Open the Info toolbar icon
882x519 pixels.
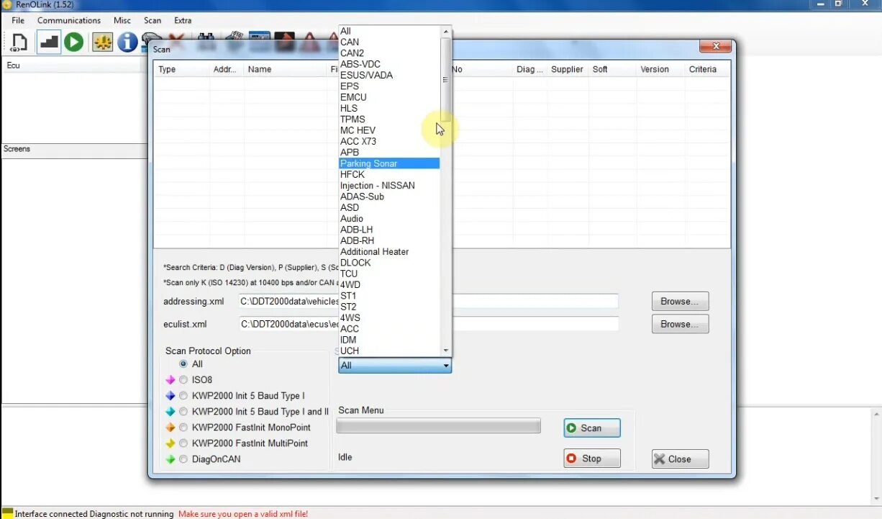pos(126,42)
